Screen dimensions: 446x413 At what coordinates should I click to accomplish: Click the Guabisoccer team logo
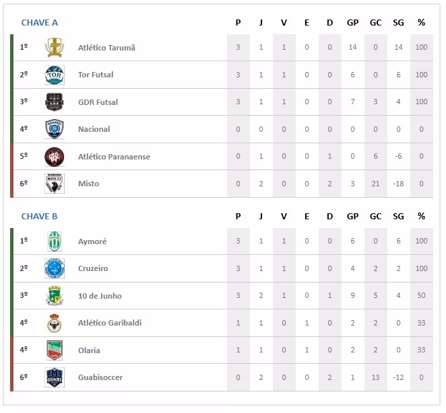pyautogui.click(x=55, y=377)
